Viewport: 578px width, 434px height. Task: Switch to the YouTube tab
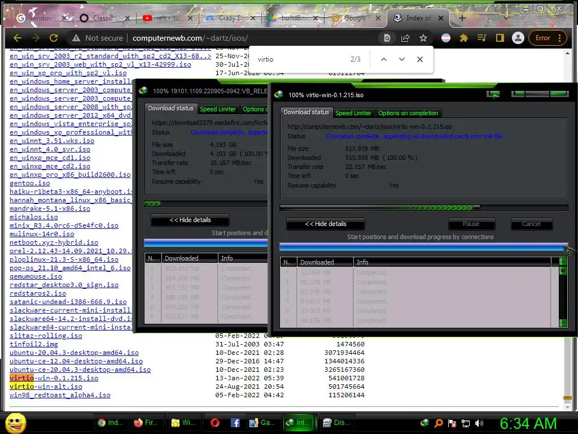(166, 18)
